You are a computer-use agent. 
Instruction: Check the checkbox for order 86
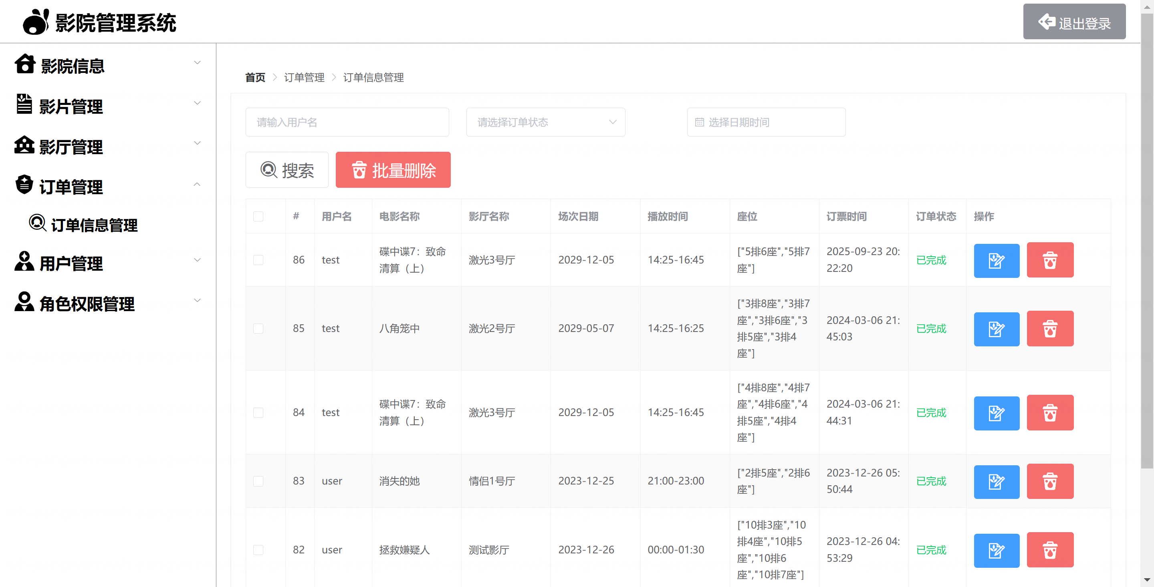(x=258, y=260)
